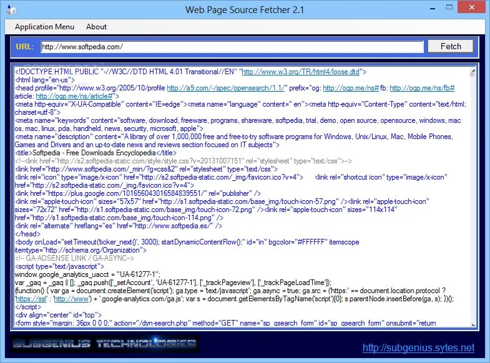The image size is (490, 363).
Task: Click the 'window.google_analytics_uacct' line
Action: pyautogui.click(x=87, y=274)
